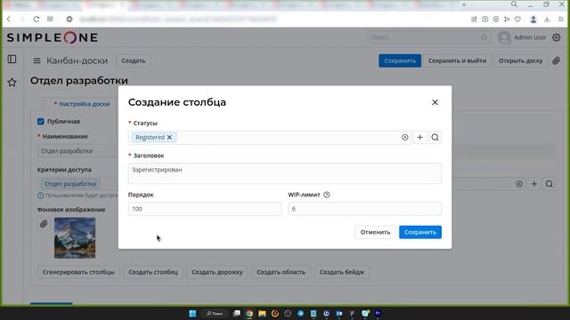Open Chrome from the taskbar

tap(249, 314)
